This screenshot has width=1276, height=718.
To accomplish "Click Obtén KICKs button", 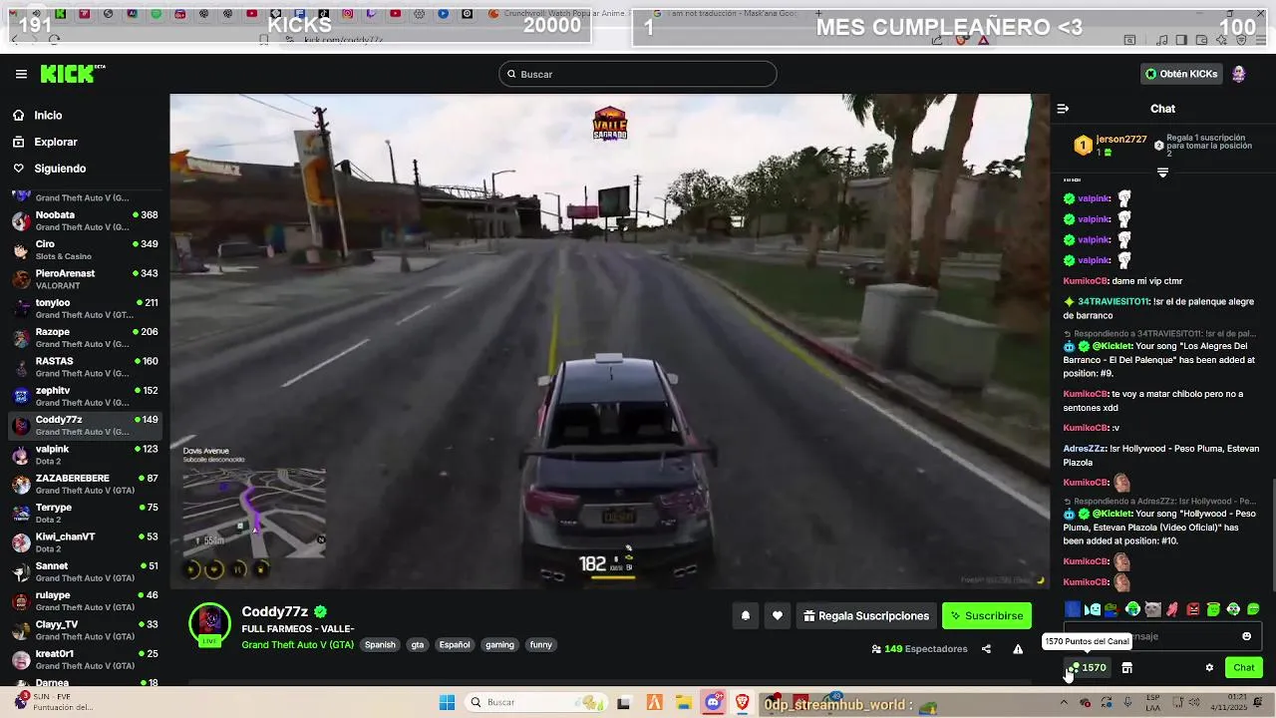I will tap(1181, 74).
